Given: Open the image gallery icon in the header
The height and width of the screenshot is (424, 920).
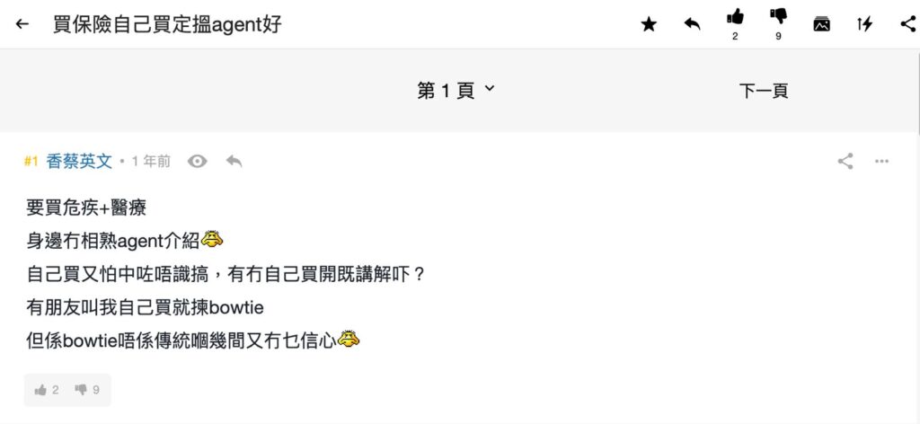Looking at the screenshot, I should click(x=821, y=24).
